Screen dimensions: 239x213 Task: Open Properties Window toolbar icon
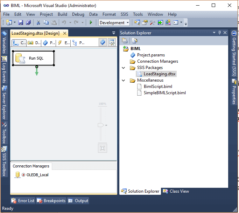click(145, 22)
